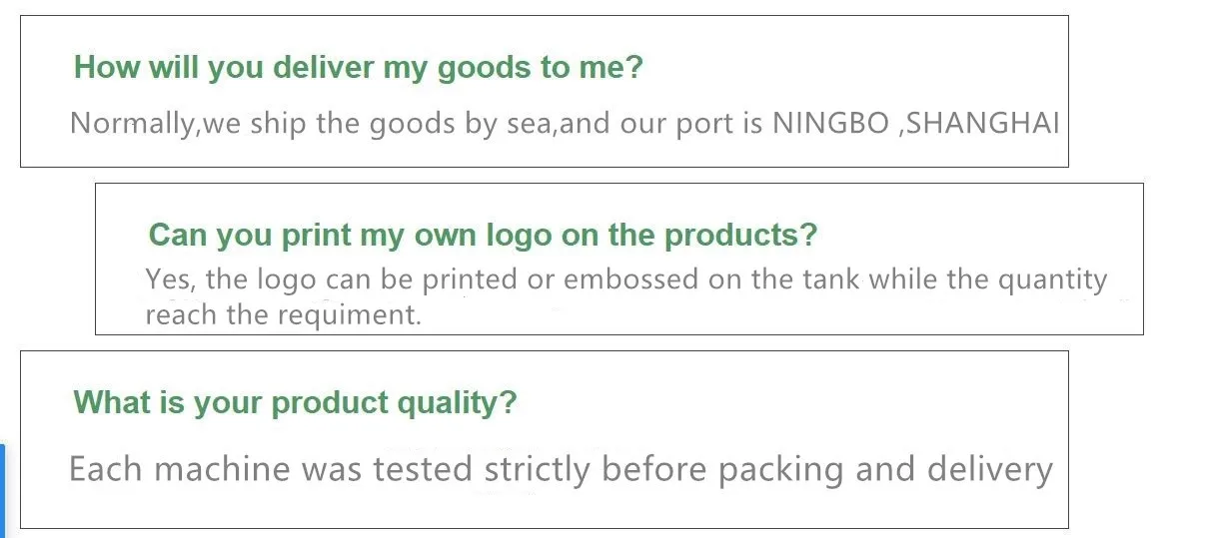Click the word NINGBO in the shipping answer
The width and height of the screenshot is (1217, 538).
click(x=831, y=124)
